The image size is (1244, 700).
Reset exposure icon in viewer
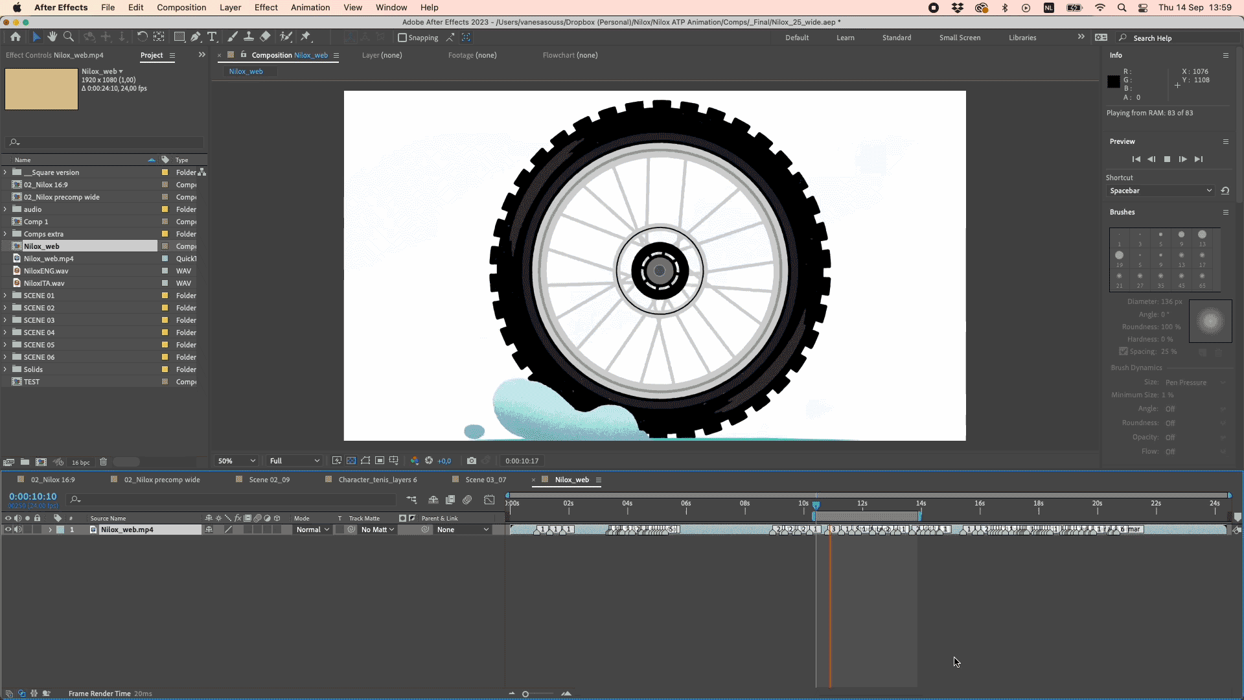point(429,461)
